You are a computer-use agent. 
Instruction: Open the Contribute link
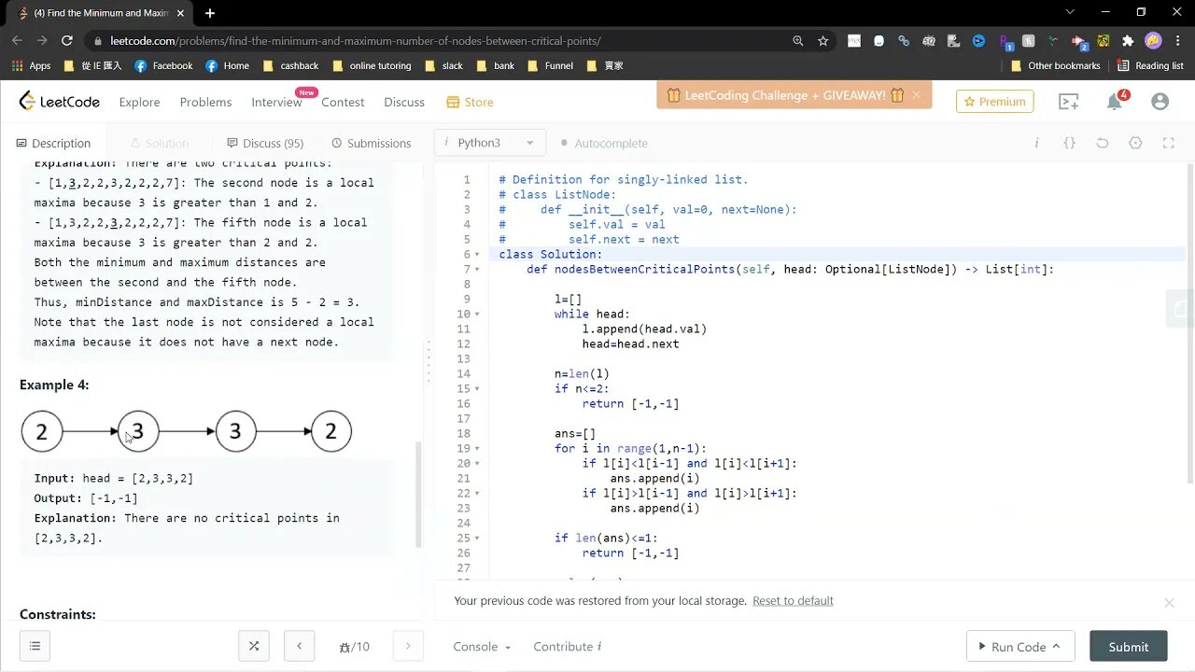[567, 646]
